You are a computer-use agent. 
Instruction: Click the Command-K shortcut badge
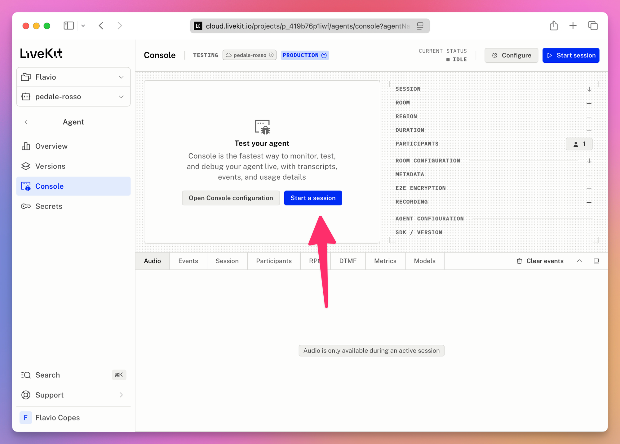point(119,375)
